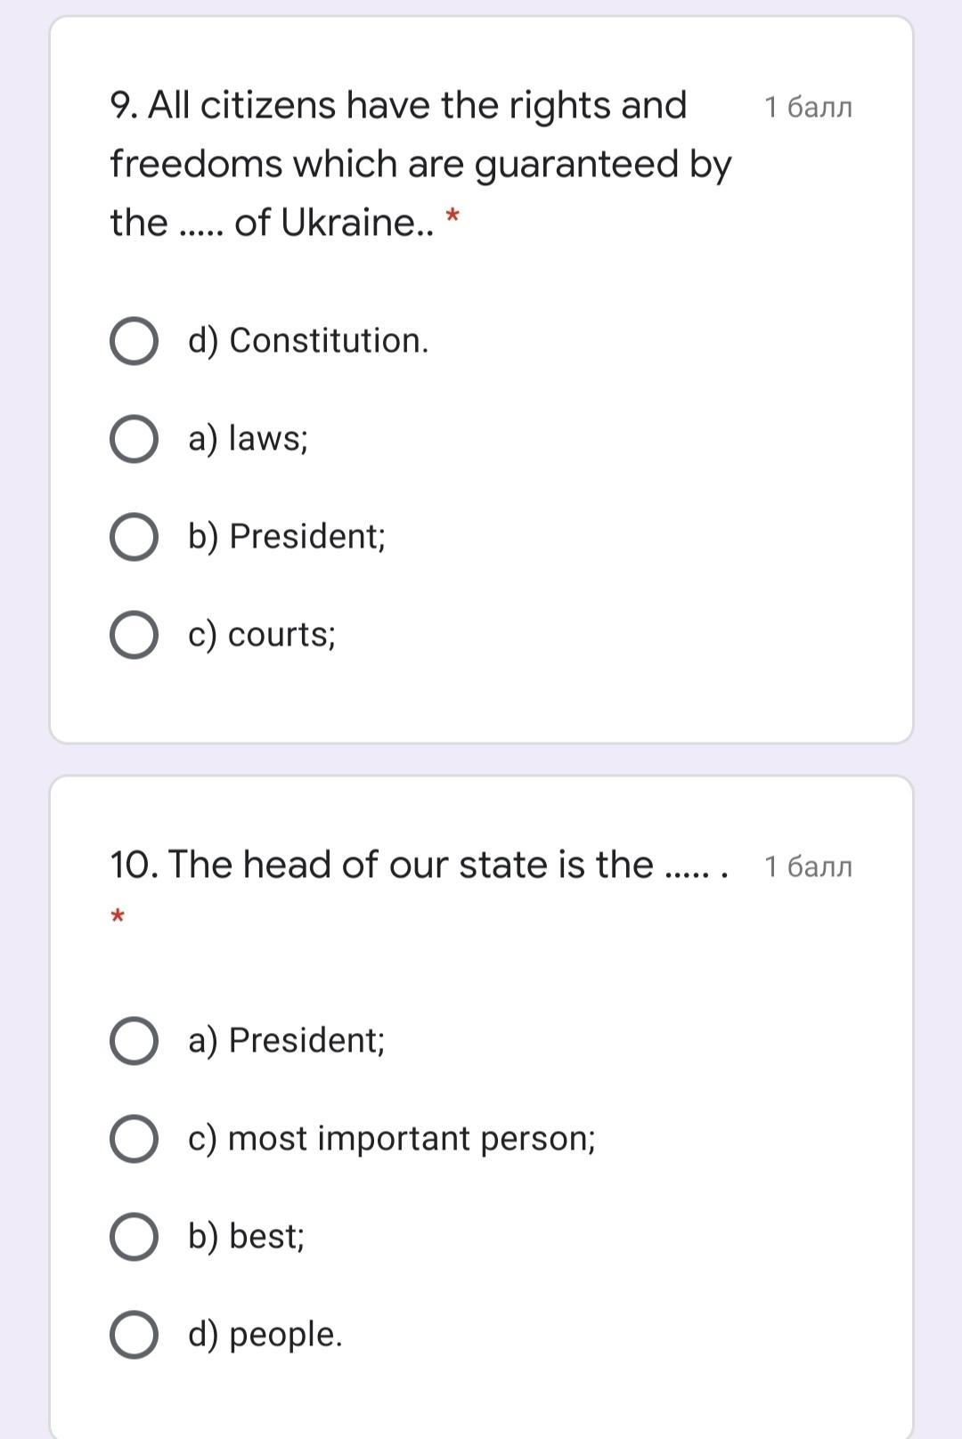Pick radio button for 'b) best;'

click(134, 1237)
